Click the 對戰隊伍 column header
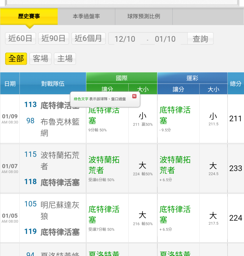244x256 pixels. click(53, 83)
